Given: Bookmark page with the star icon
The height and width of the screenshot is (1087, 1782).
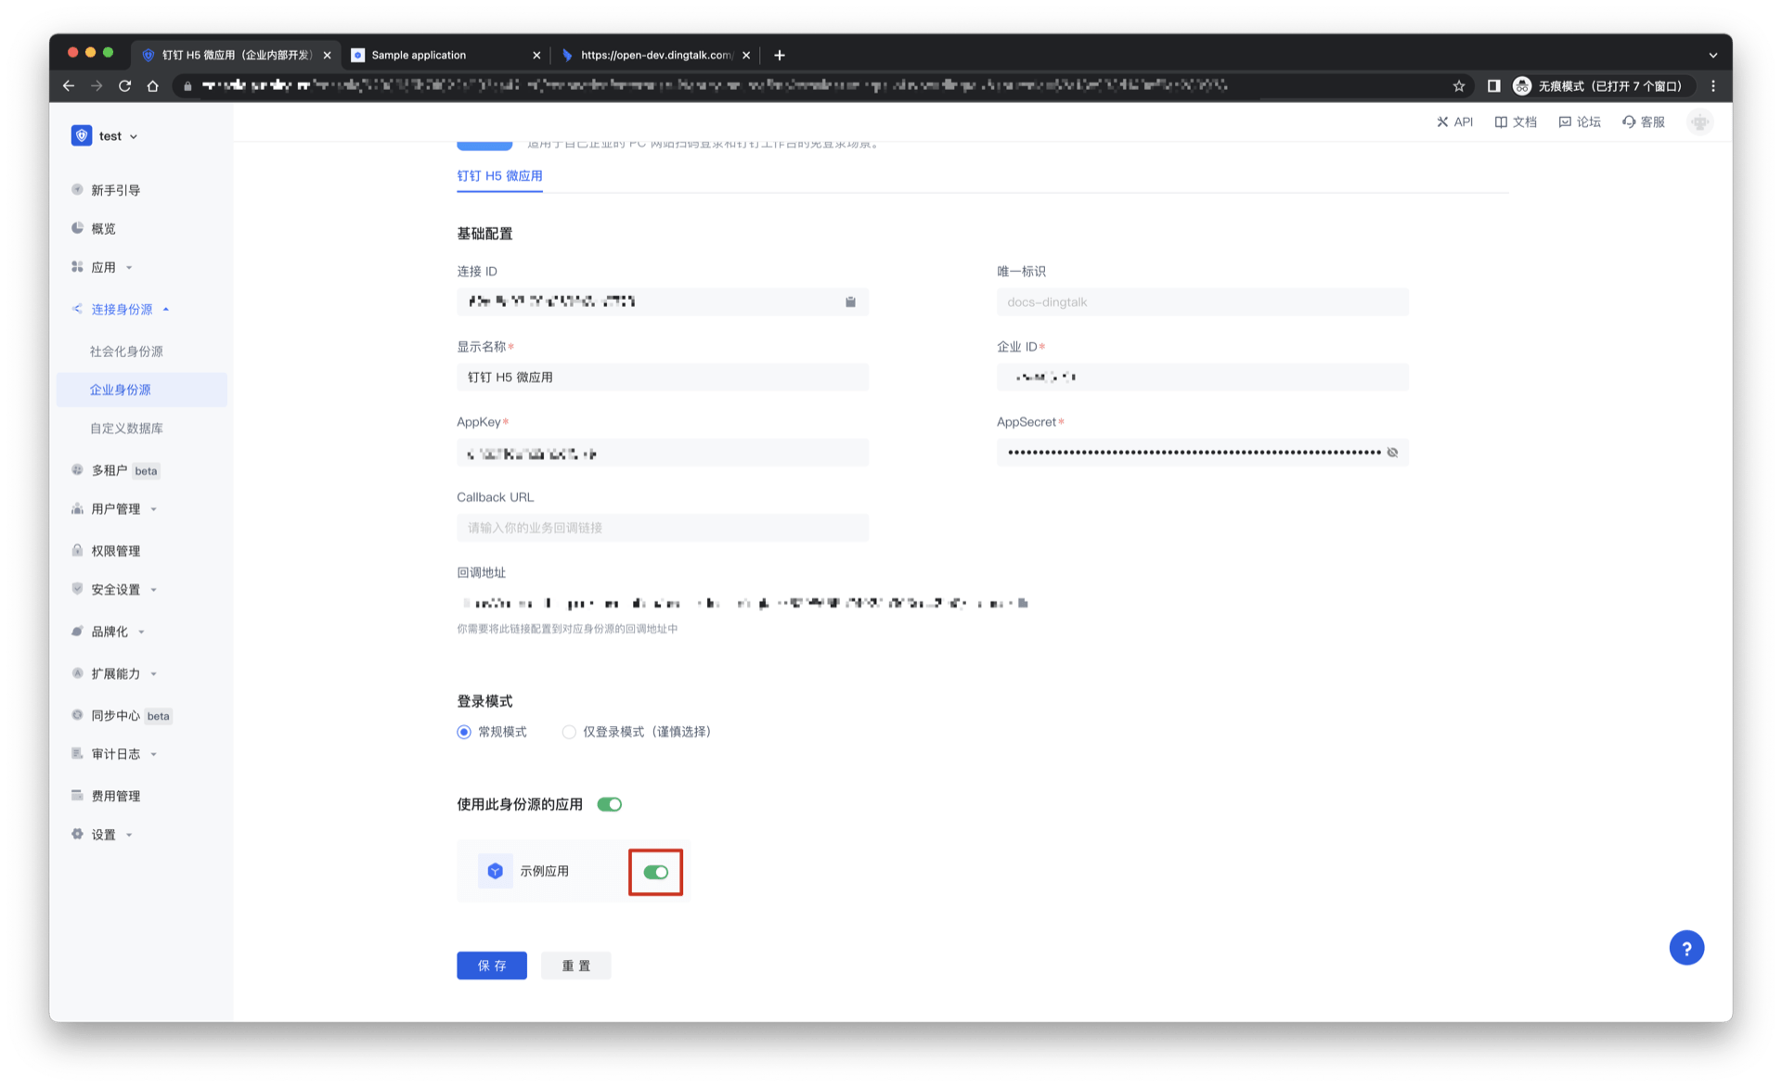Looking at the screenshot, I should pos(1459,86).
